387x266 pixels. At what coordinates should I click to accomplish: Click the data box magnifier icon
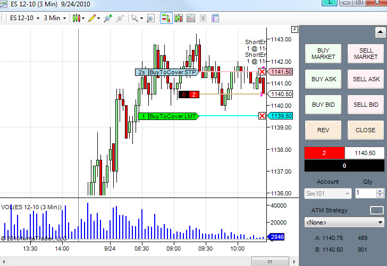[x=150, y=18]
